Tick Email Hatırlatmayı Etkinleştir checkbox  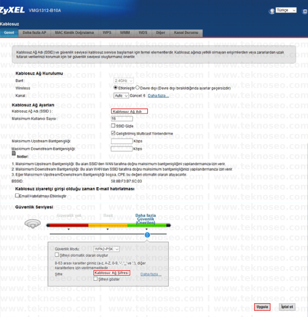click(17, 195)
